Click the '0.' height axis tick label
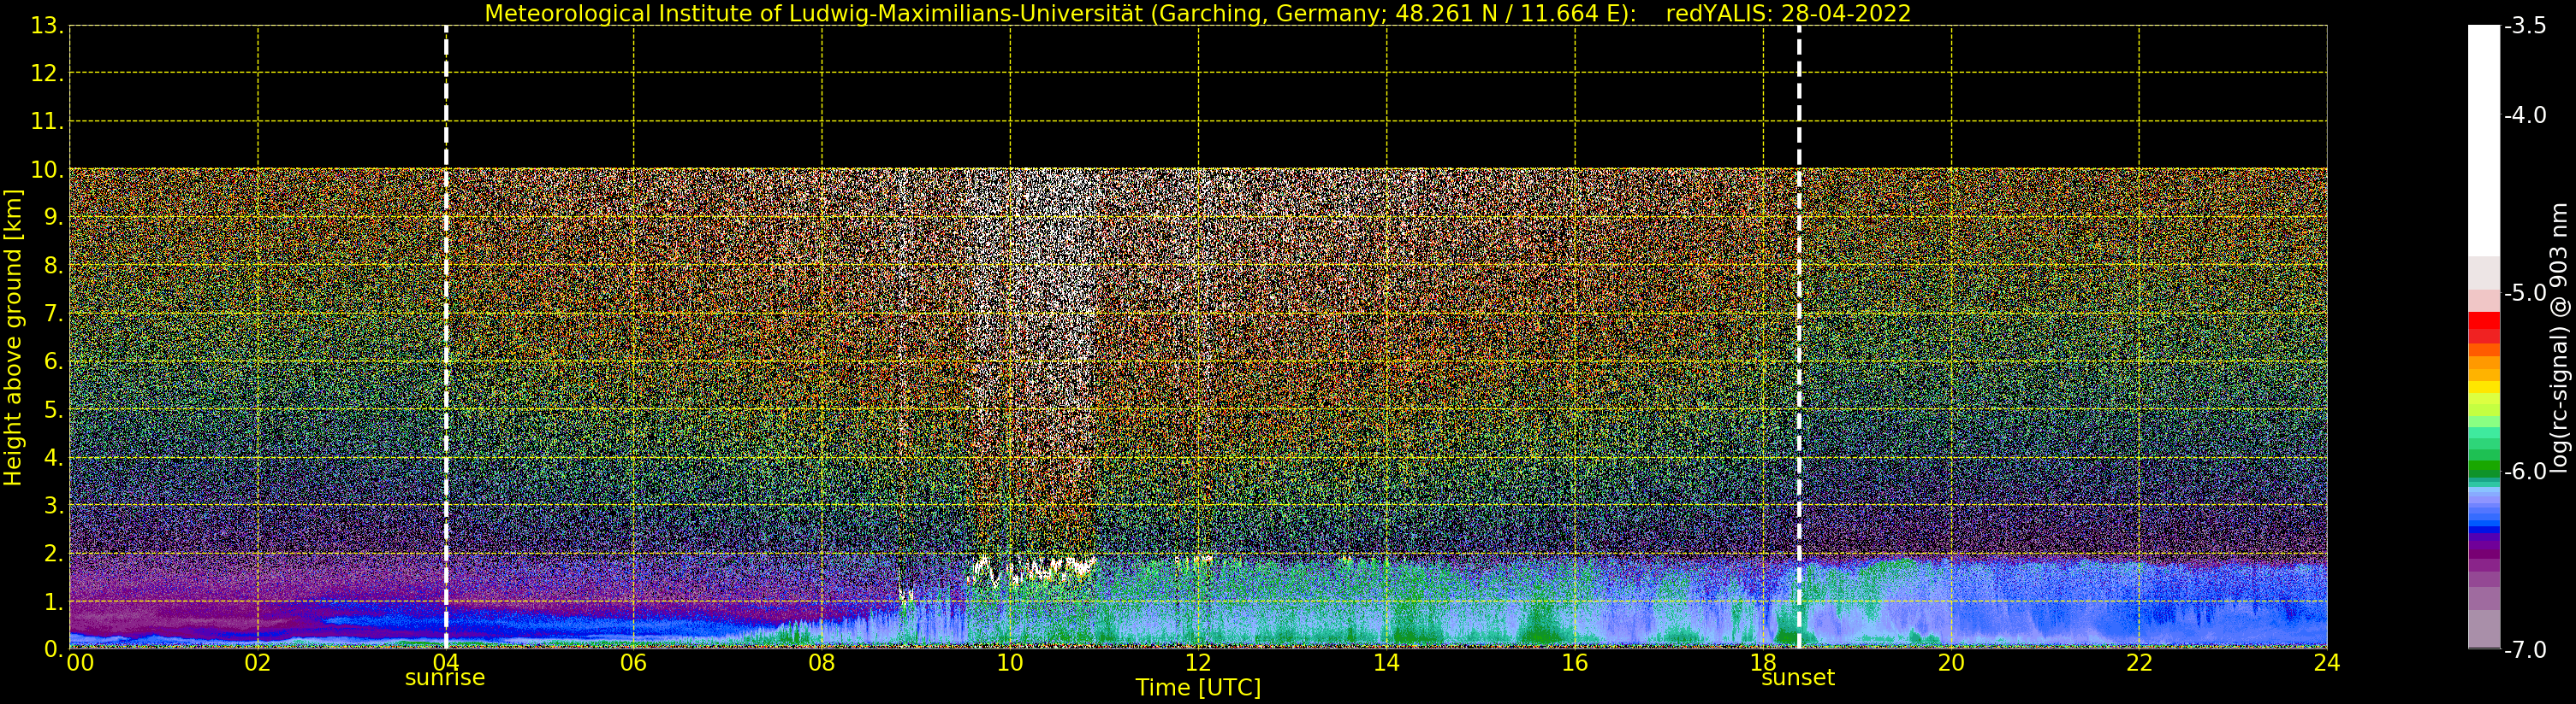Screen dimensions: 2576x704 click(x=53, y=649)
